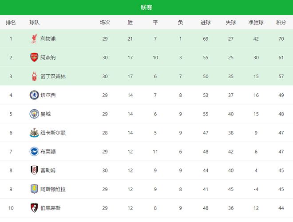Click the Brighton club crest icon
Image resolution: width=293 pixels, height=222 pixels.
pos(34,152)
